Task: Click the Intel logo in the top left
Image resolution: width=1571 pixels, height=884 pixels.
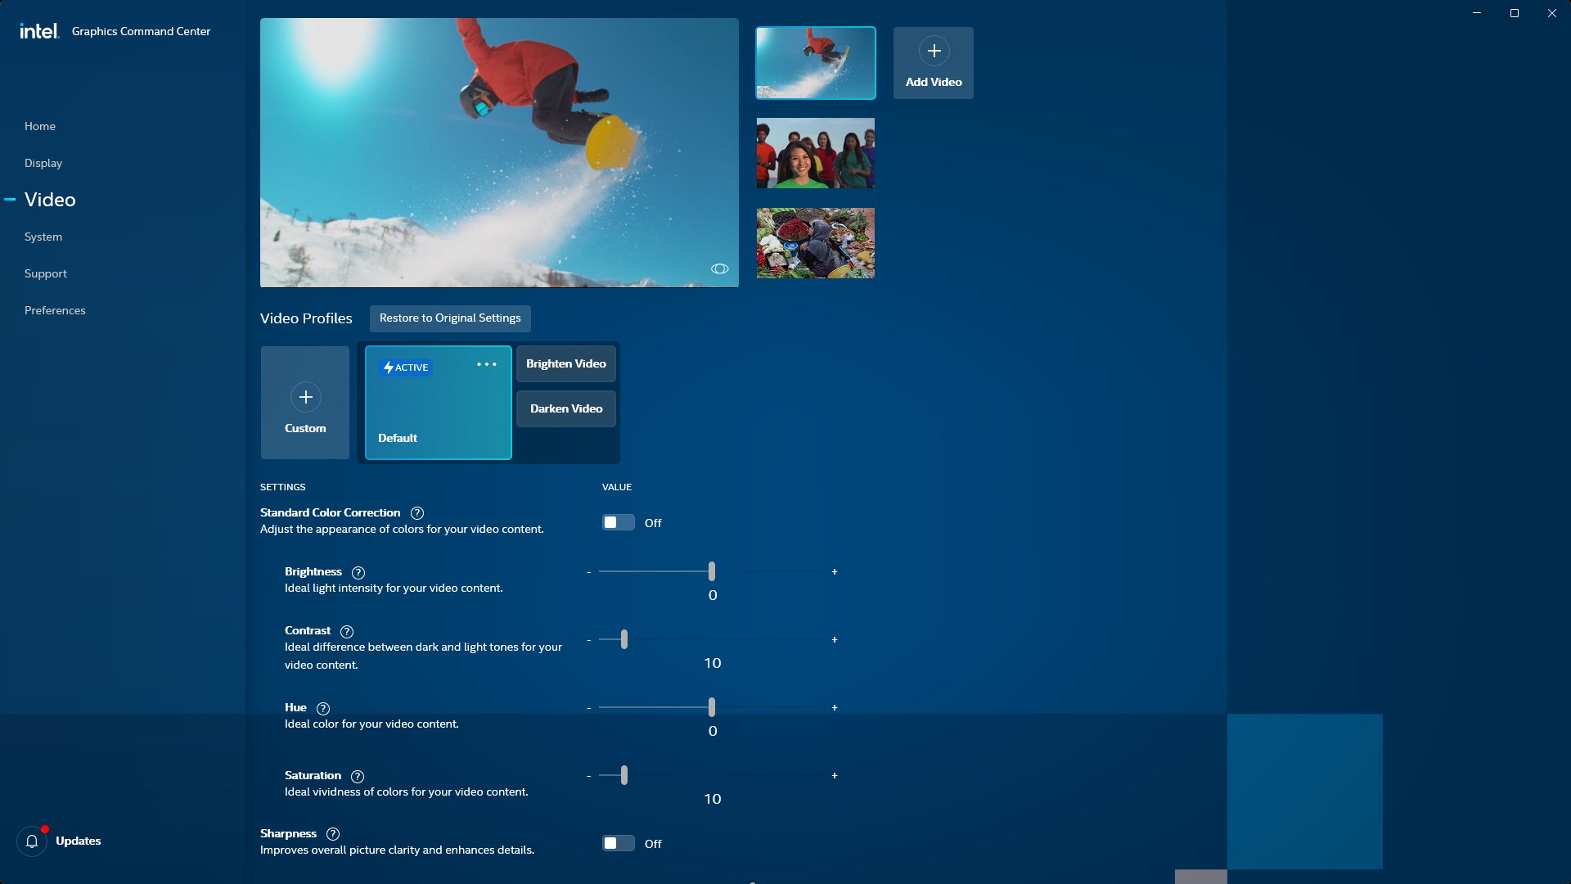Action: 38,29
